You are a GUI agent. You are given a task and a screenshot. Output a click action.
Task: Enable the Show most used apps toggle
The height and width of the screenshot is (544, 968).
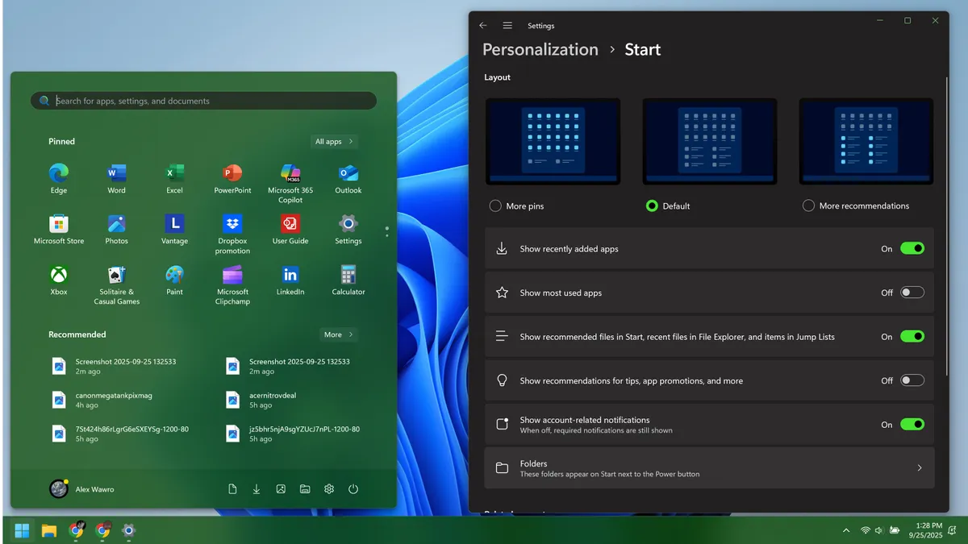(912, 292)
